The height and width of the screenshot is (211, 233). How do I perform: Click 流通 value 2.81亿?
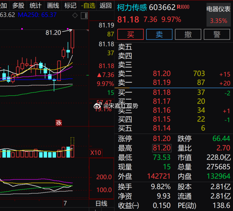coord(221,196)
